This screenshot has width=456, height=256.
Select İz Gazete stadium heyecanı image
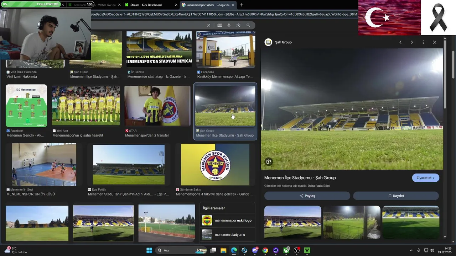coord(159,49)
